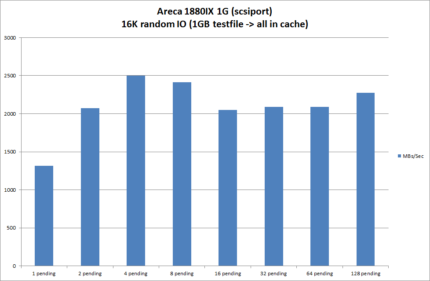430x281 pixels.
Task: Click the '4 pending' axis label
Action: pyautogui.click(x=136, y=274)
